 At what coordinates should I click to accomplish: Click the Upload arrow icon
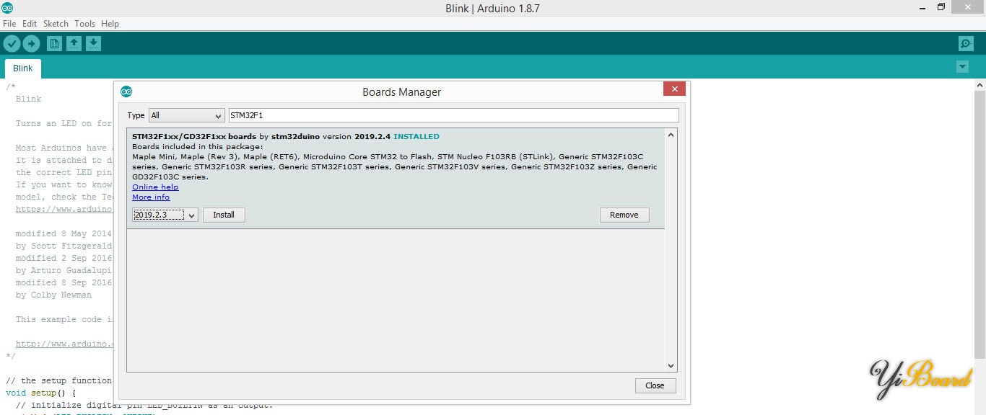[31, 44]
